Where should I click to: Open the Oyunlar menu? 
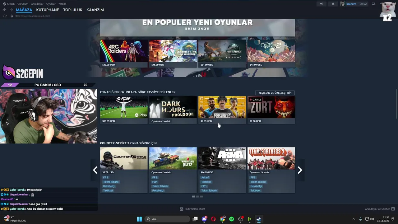click(51, 4)
